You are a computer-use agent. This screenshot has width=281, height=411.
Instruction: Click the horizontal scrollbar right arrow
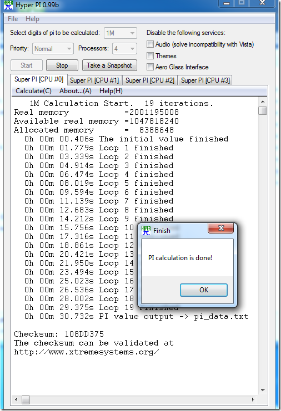[253, 399]
